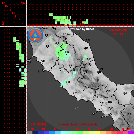Select the AN city label on the coast
Screen dimensions: 134x134
(x=88, y=40)
